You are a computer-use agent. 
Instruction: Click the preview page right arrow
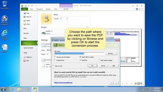(x=131, y=83)
